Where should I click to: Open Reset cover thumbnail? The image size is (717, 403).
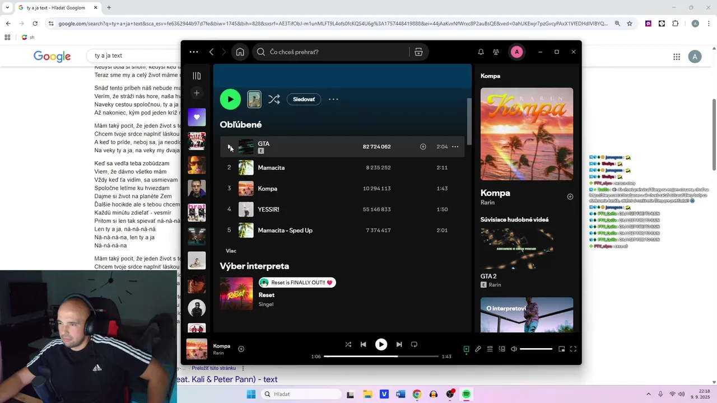click(x=236, y=294)
